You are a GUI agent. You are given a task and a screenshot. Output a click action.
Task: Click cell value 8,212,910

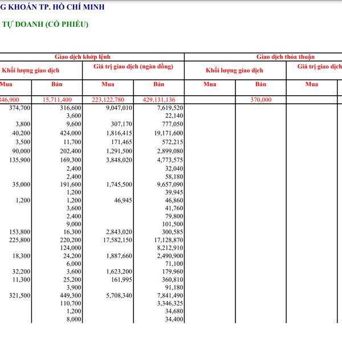tap(170, 248)
